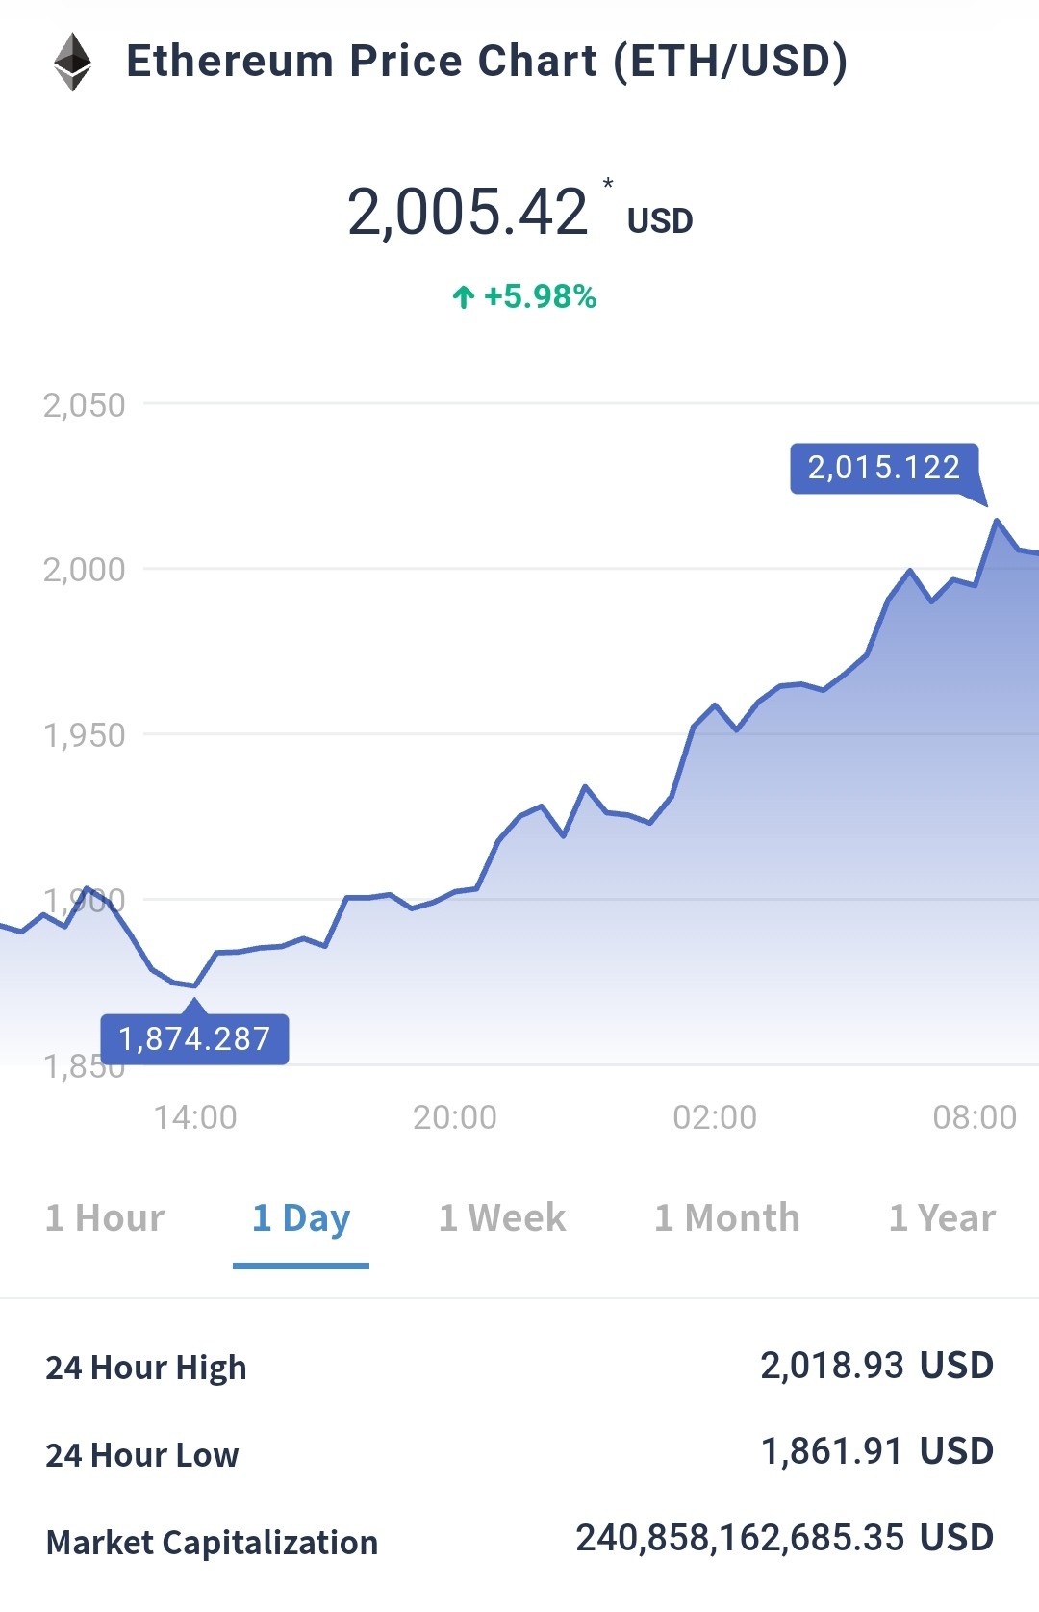This screenshot has width=1039, height=1612.
Task: Click the 20:00 time axis label
Action: click(x=455, y=1117)
